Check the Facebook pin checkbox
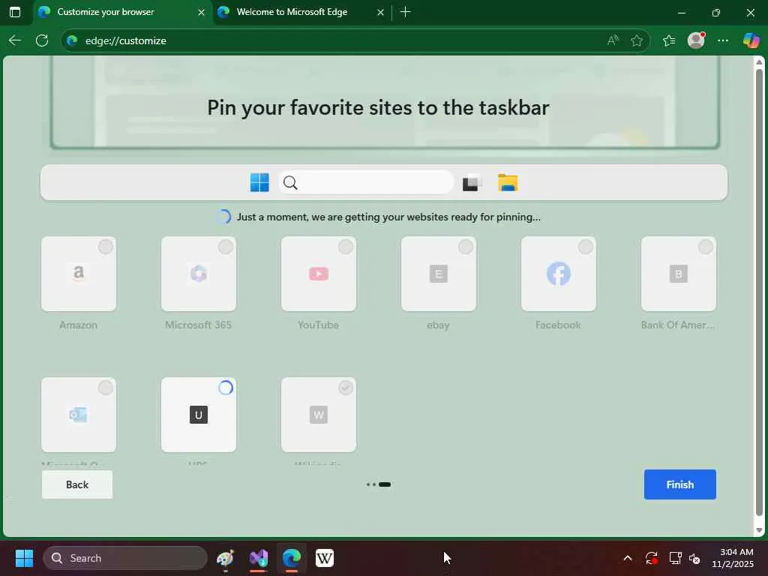Viewport: 768px width, 576px height. coord(586,247)
